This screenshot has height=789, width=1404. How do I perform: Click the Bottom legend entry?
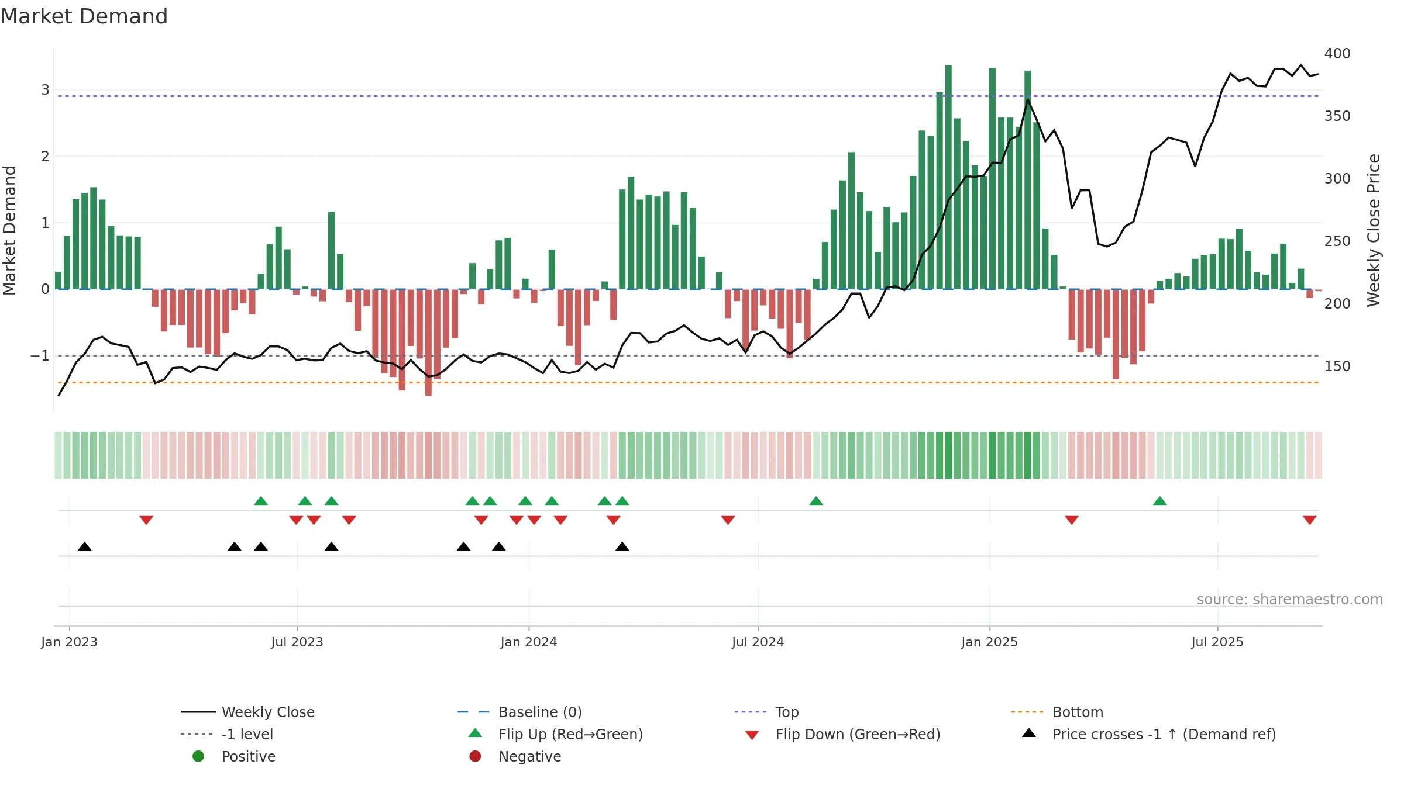point(1057,712)
